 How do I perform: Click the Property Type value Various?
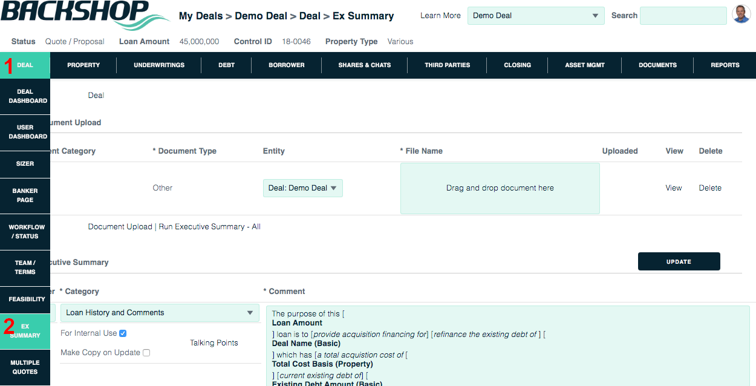point(400,42)
